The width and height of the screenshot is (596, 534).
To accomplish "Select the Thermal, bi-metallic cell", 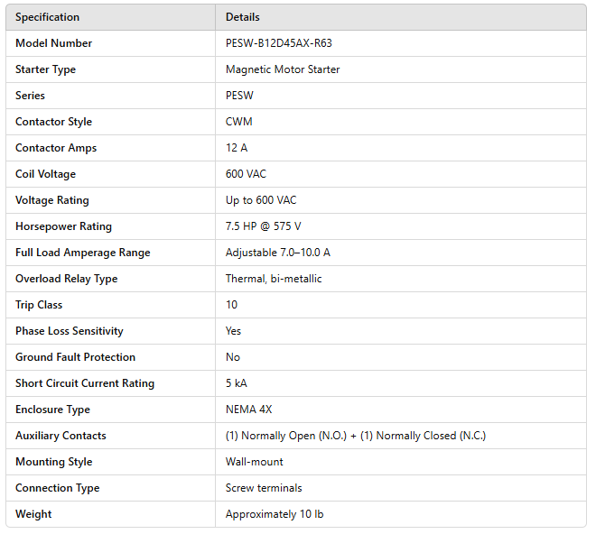I will click(274, 279).
